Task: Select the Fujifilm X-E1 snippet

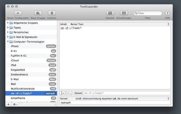Action: tap(31, 56)
